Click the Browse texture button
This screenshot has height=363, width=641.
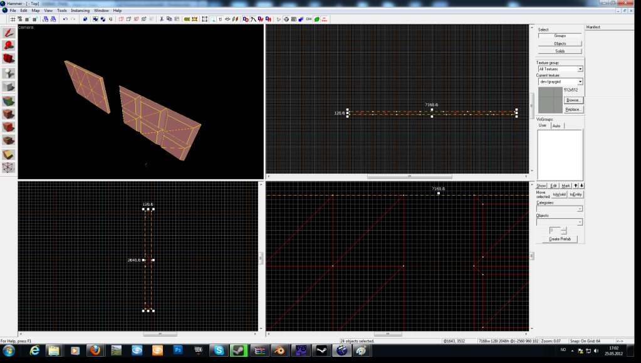pos(573,100)
